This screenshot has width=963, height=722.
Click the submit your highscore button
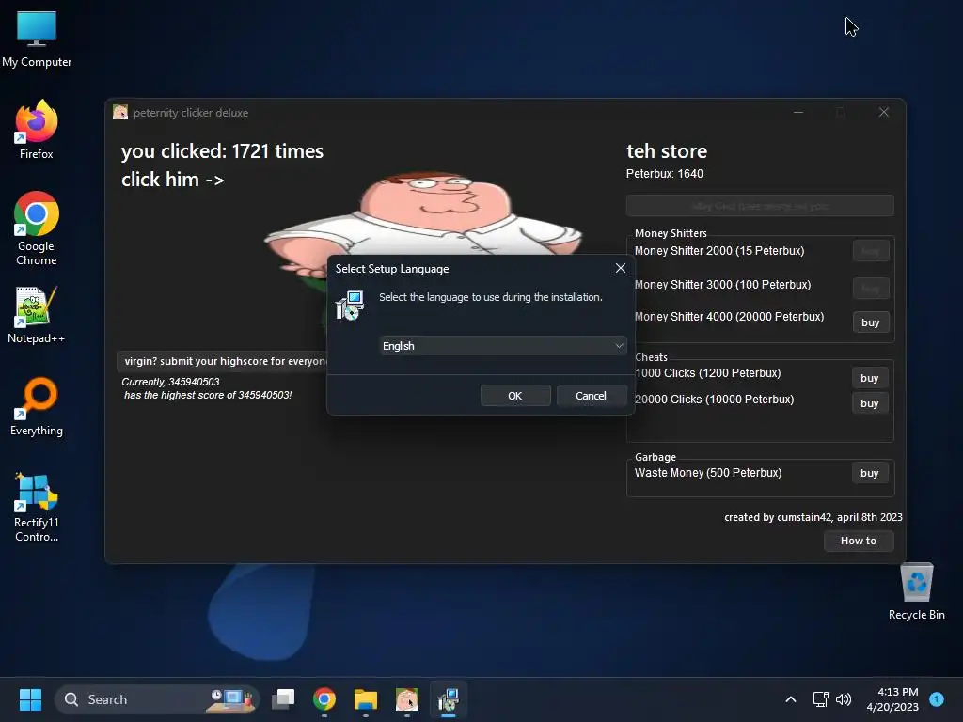[222, 361]
